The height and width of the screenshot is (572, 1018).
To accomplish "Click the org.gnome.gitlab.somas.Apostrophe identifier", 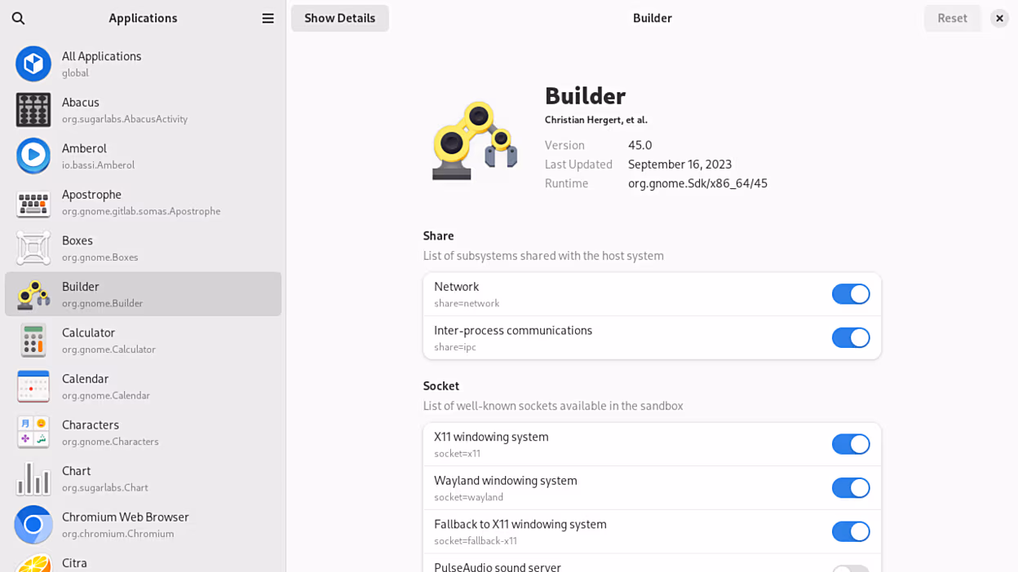I will click(x=141, y=211).
